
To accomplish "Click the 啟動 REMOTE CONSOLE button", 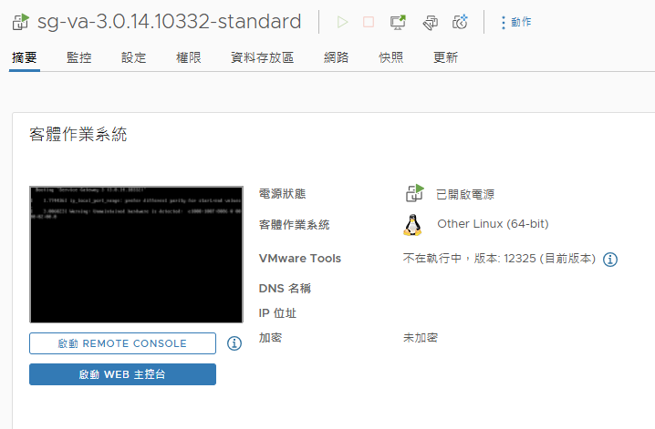I will (x=122, y=343).
